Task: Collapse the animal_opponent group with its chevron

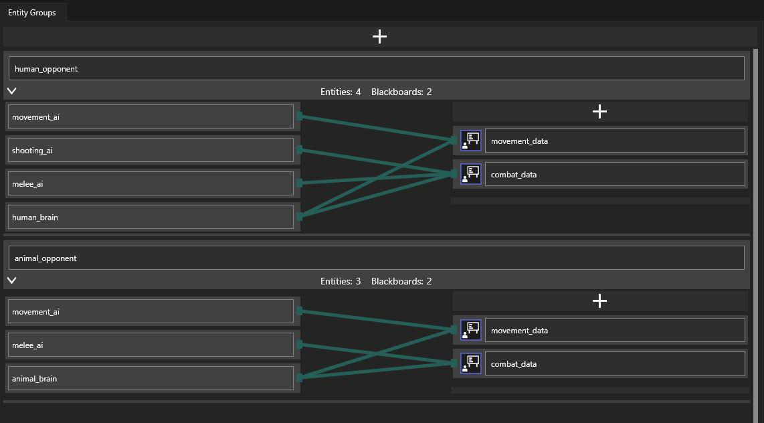Action: pos(12,280)
